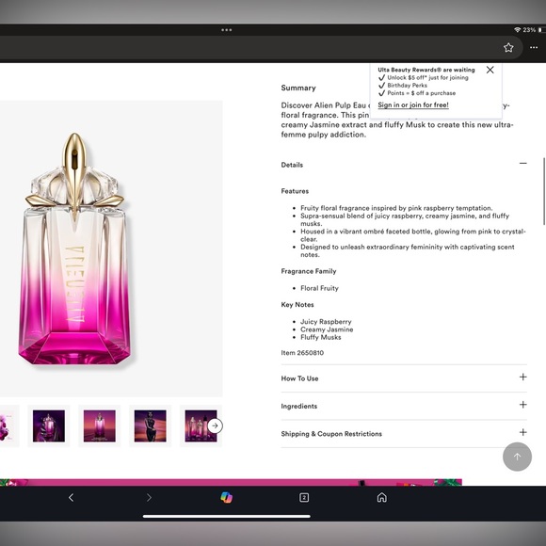Tap the scroll-to-top arrow button

click(x=517, y=457)
